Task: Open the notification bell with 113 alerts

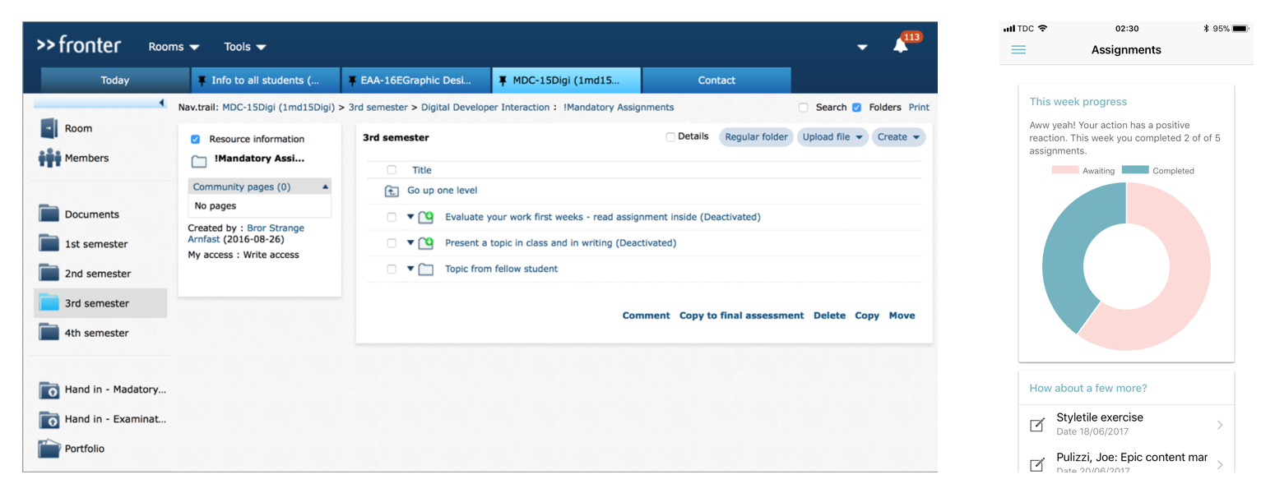Action: (x=901, y=46)
